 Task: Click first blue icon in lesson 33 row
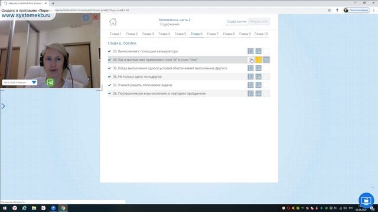[250, 51]
